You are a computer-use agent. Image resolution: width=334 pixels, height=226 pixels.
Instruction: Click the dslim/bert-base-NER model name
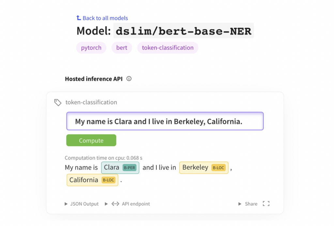pos(183,31)
